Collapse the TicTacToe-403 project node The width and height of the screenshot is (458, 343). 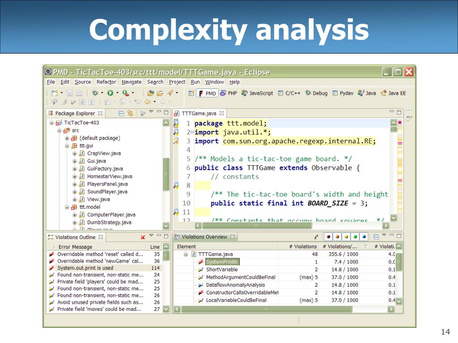pyautogui.click(x=51, y=123)
